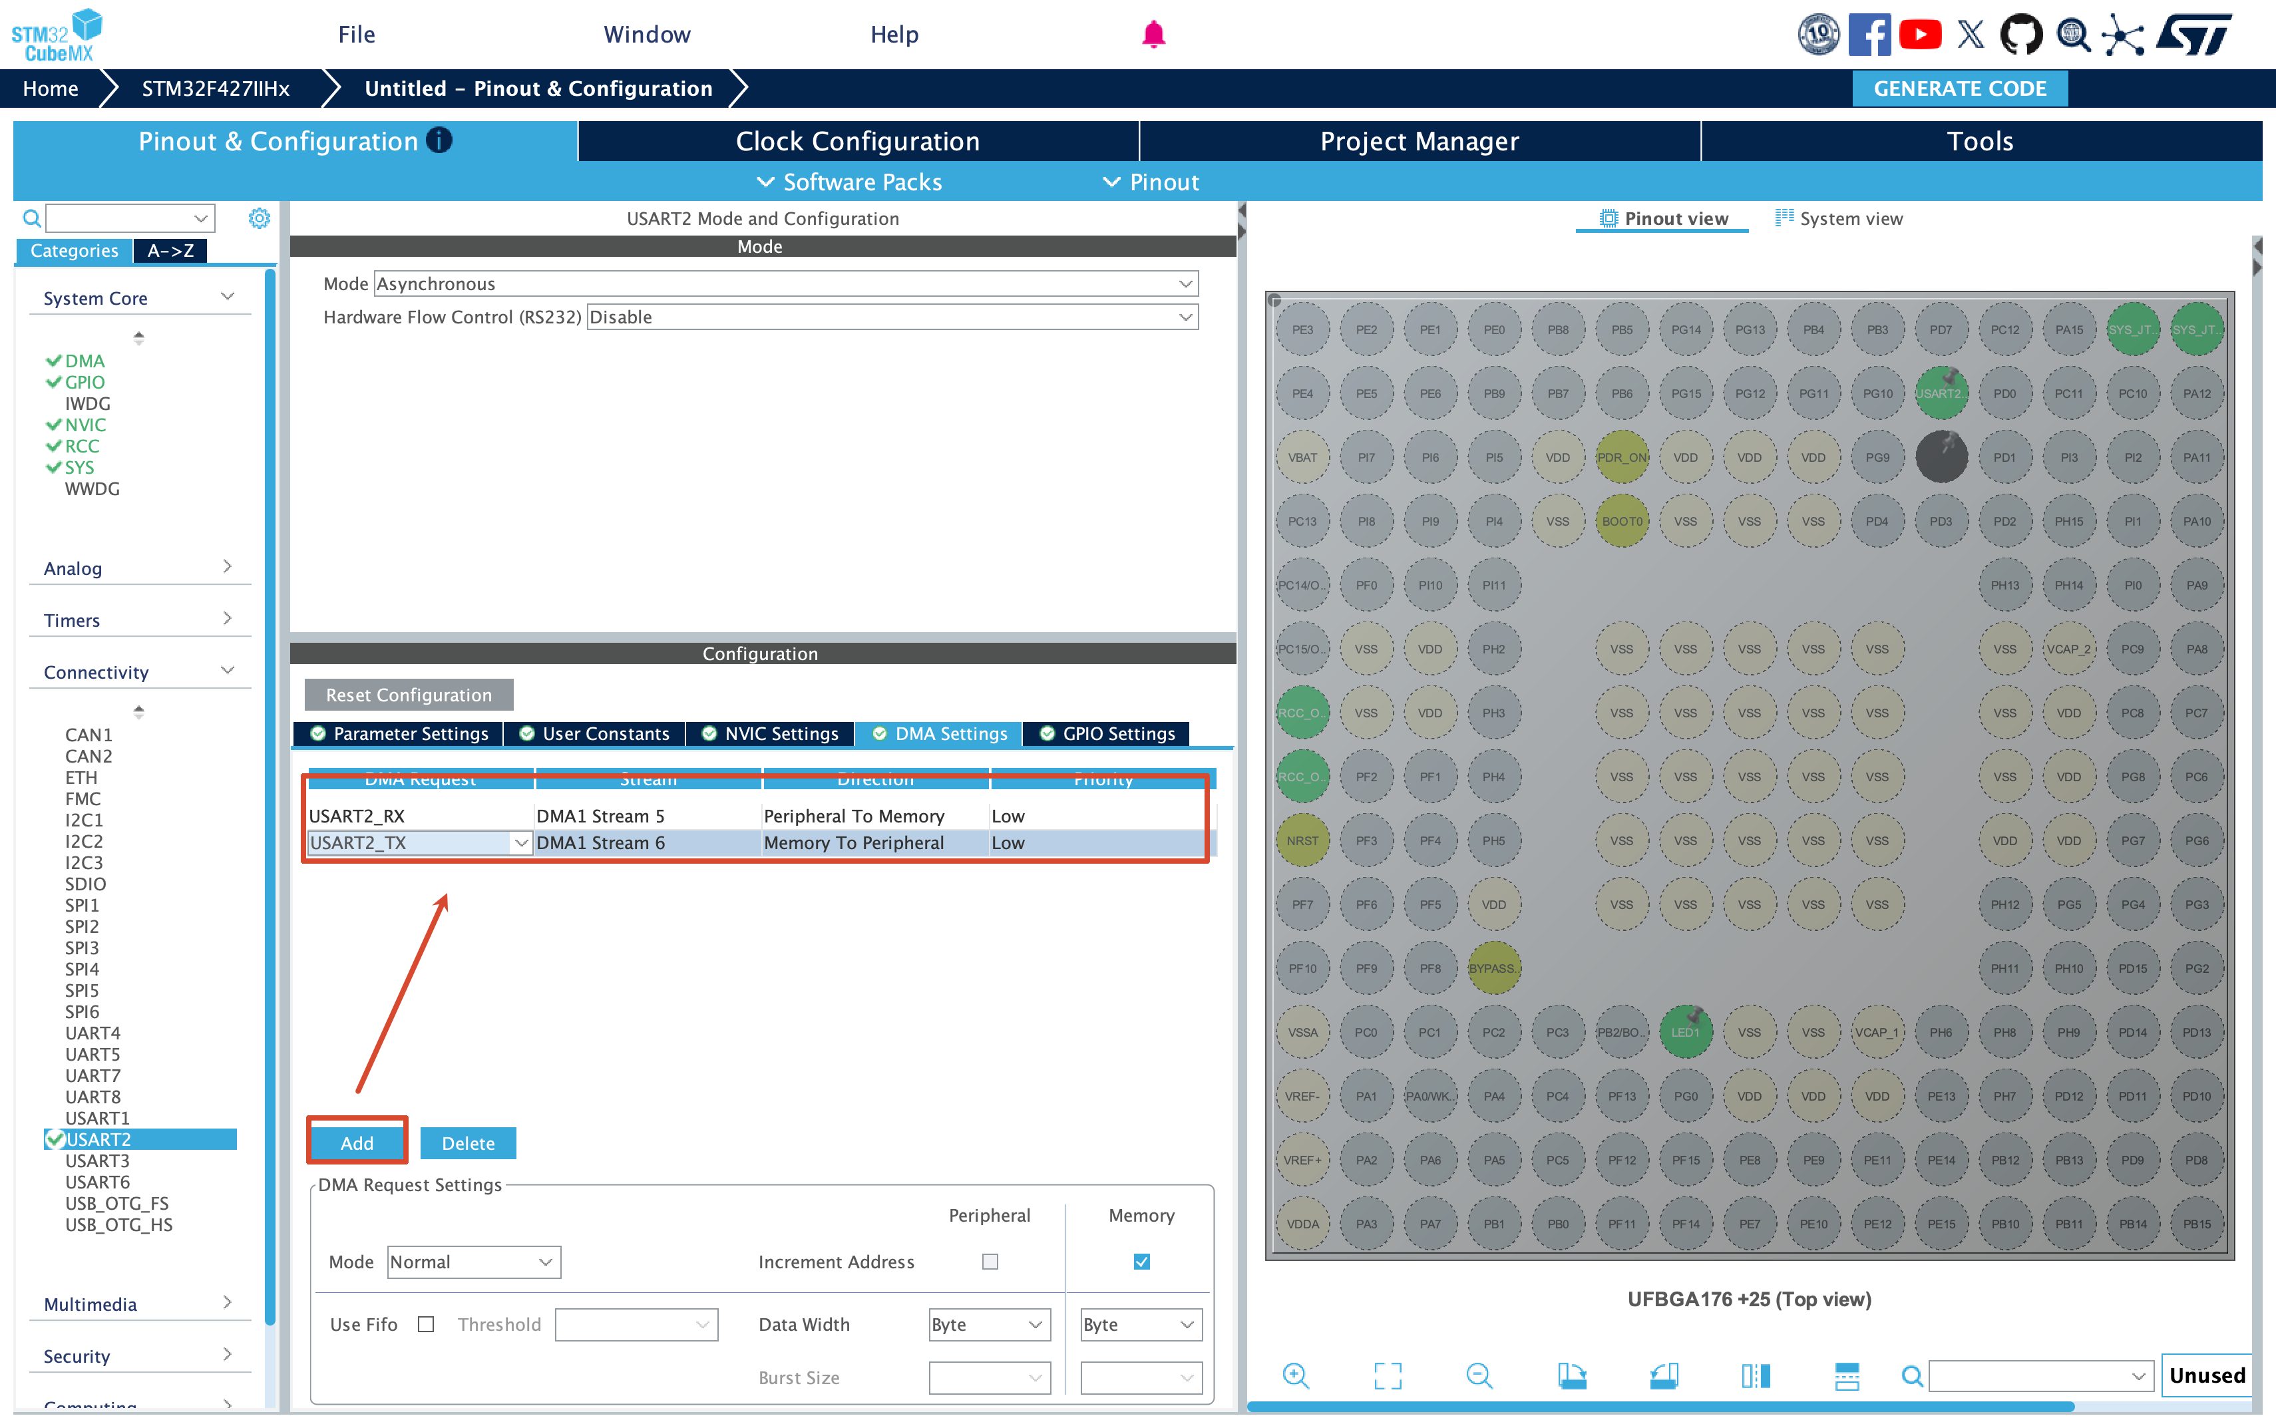The width and height of the screenshot is (2276, 1428).
Task: Rotate the chip counter-clockwise
Action: click(x=1663, y=1375)
